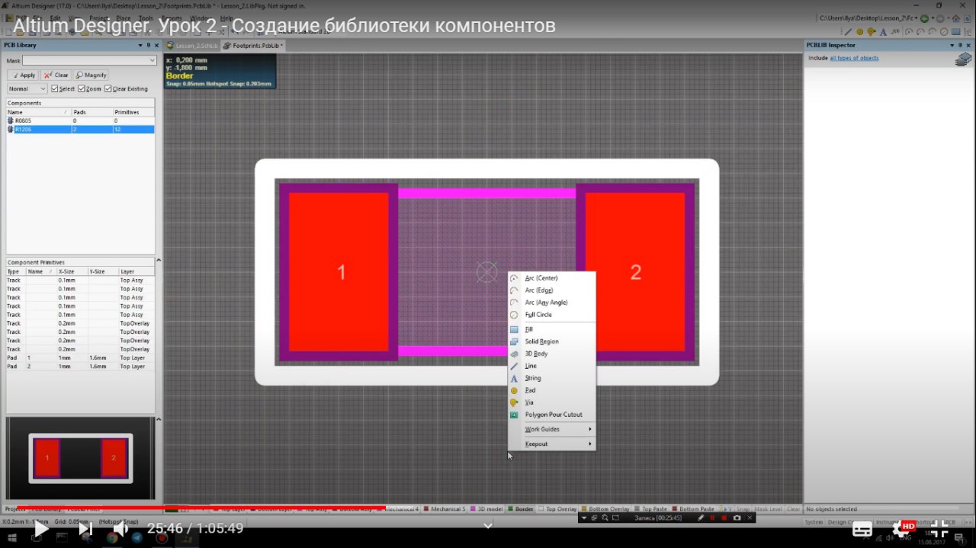The height and width of the screenshot is (548, 976).
Task: Click the Place Fill rectangle toolbar icon
Action: pyautogui.click(x=957, y=32)
